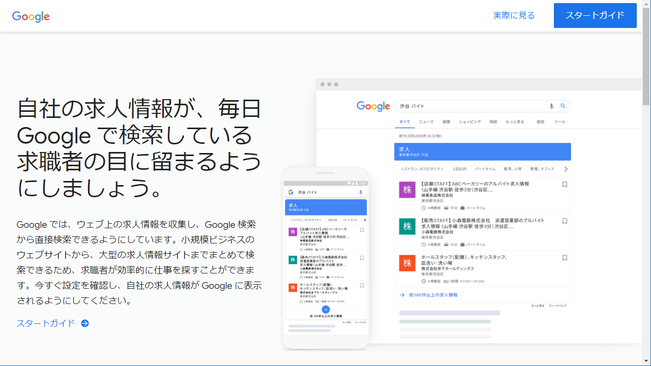Click the orange 株 logo in the desktop mockup
The height and width of the screenshot is (366, 651).
pos(407,263)
